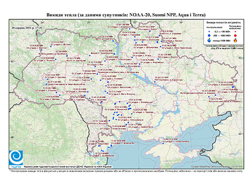Click the 24° longitude label on top edge

pyautogui.click(x=42, y=22)
